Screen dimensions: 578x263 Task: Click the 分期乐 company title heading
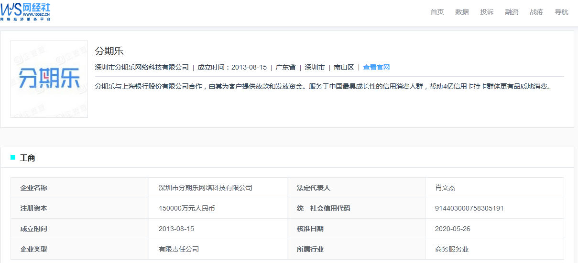[x=109, y=51]
